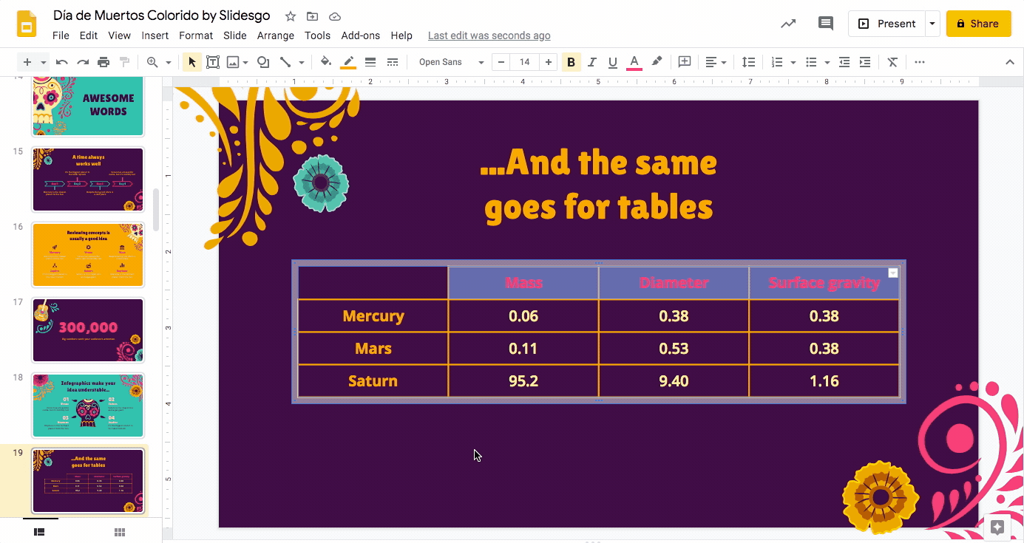This screenshot has width=1024, height=543.
Task: Click the border weight icon
Action: (x=370, y=62)
